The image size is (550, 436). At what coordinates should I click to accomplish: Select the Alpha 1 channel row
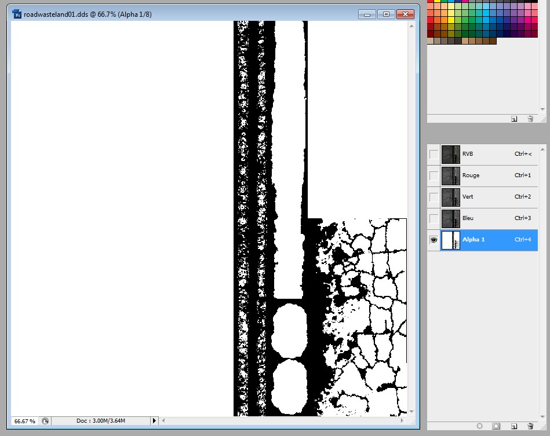pyautogui.click(x=482, y=240)
